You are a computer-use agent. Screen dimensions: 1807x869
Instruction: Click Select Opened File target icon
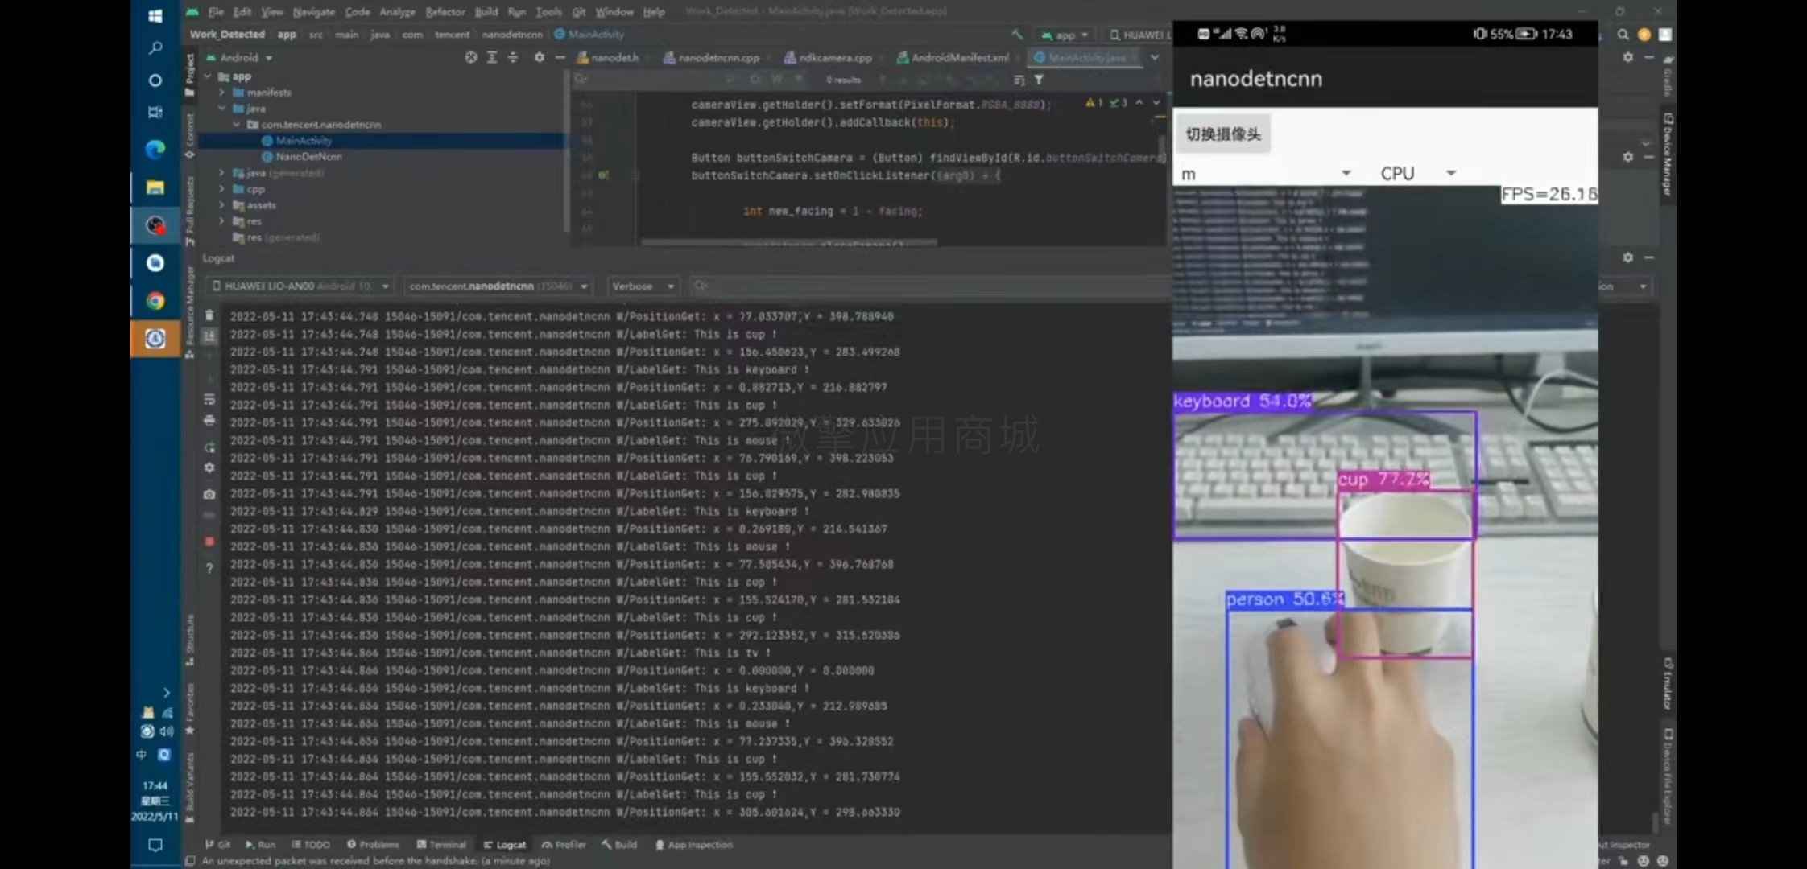point(471,57)
